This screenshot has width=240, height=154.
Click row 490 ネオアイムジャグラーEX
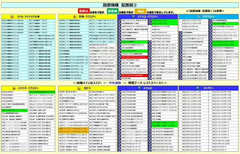tap(195, 122)
